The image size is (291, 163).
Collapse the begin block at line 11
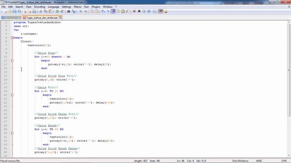(12, 61)
